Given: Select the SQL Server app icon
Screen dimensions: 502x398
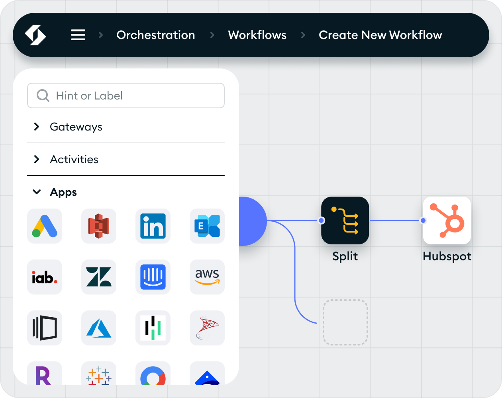Looking at the screenshot, I should click(207, 328).
